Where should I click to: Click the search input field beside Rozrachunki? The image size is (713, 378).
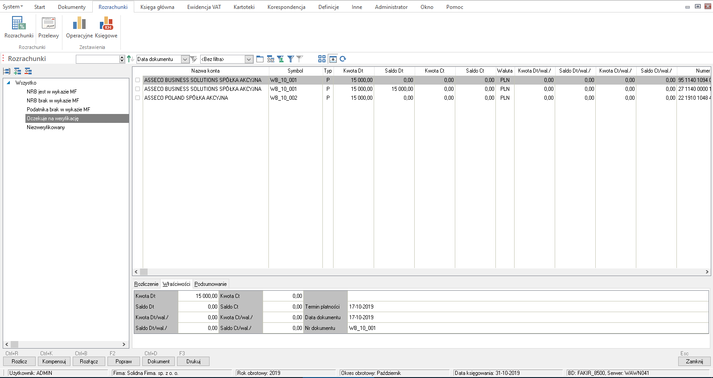[98, 59]
